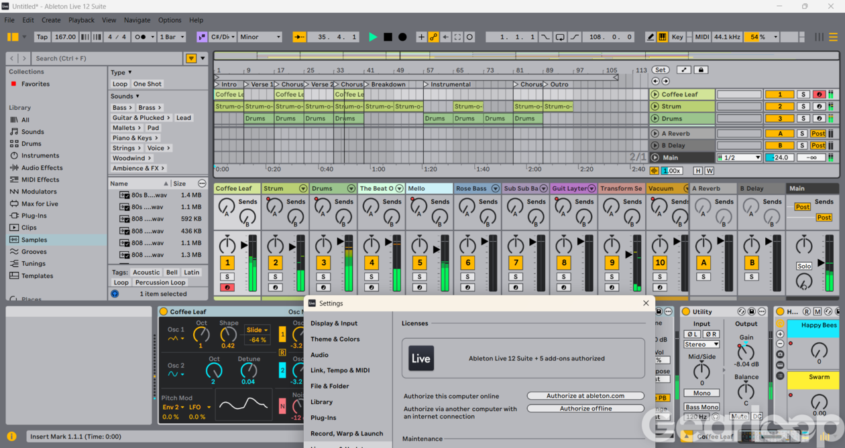
Task: Toggle Follow playback button in transport bar
Action: (299, 38)
